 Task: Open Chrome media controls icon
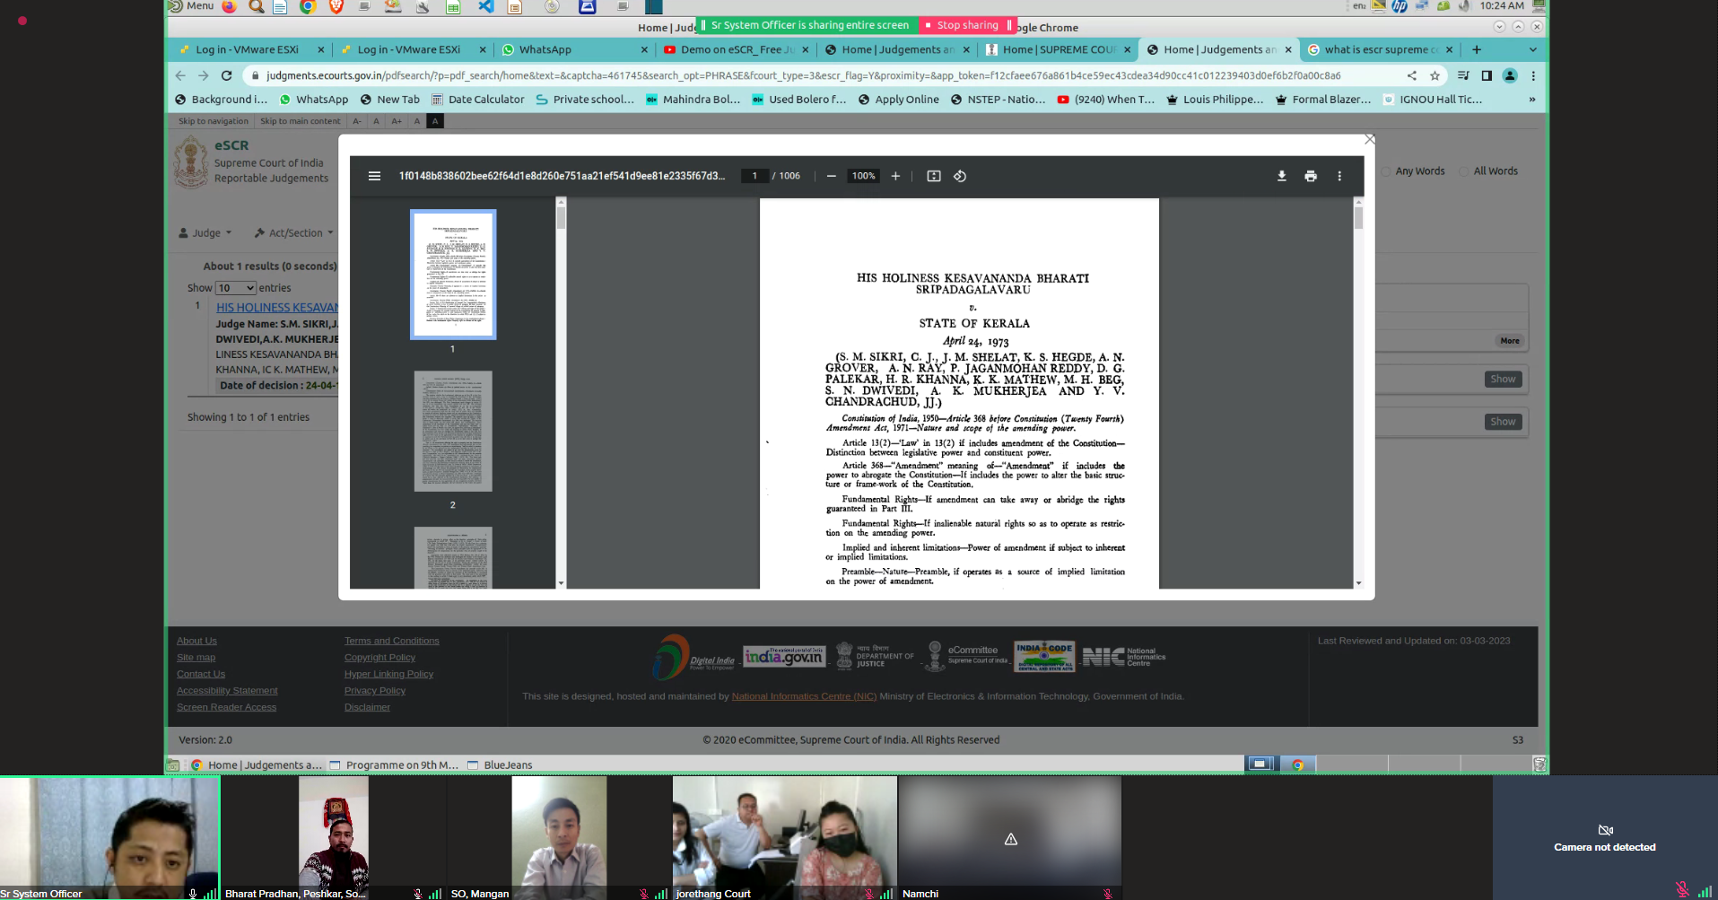pos(1463,75)
